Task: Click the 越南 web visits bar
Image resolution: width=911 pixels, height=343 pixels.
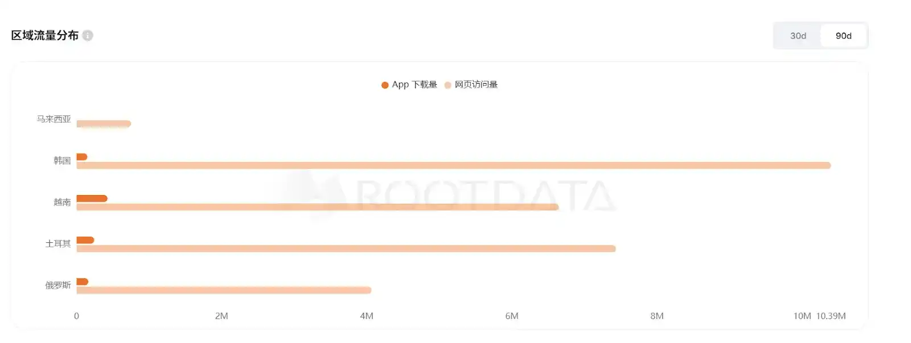Action: tap(317, 207)
